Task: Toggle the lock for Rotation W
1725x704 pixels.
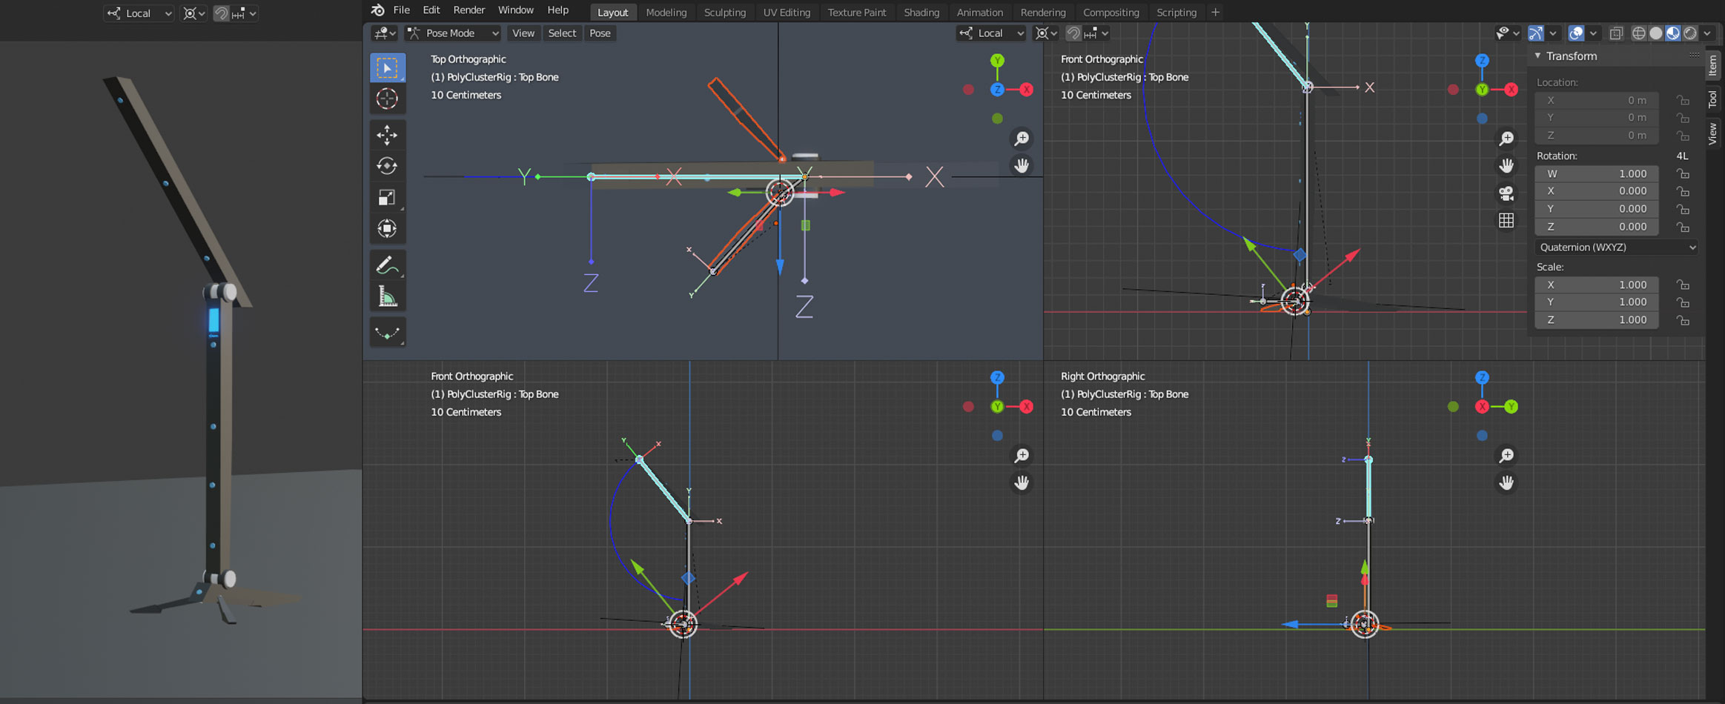Action: [1683, 174]
